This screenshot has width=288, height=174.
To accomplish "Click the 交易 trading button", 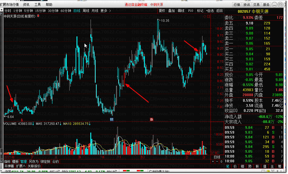I will click(x=256, y=5).
